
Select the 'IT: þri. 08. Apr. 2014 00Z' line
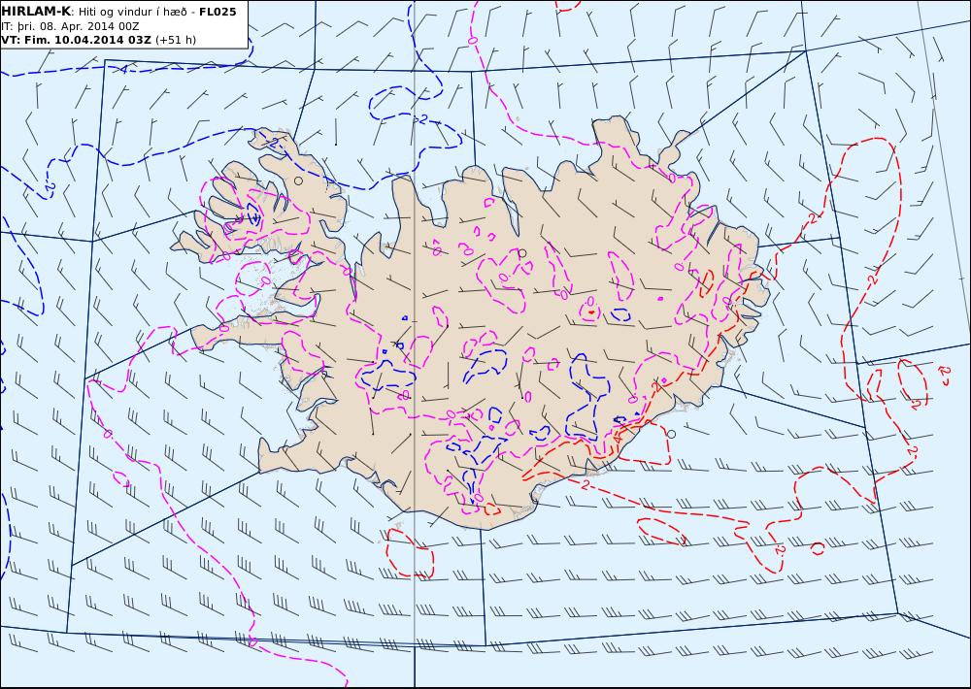[70, 26]
